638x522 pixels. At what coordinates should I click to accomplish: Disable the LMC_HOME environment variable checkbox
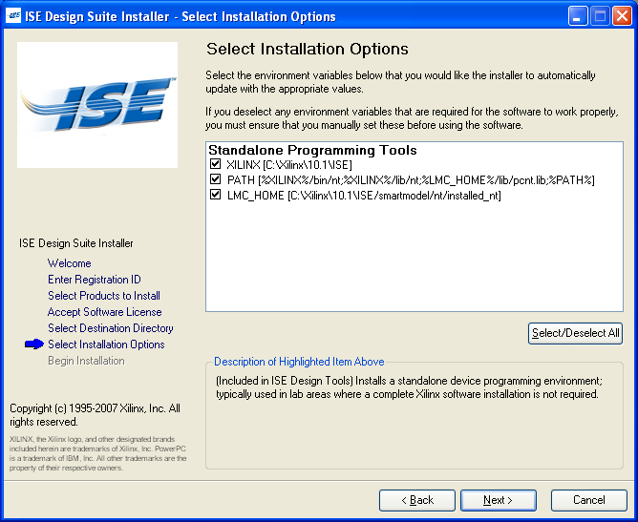coord(216,196)
